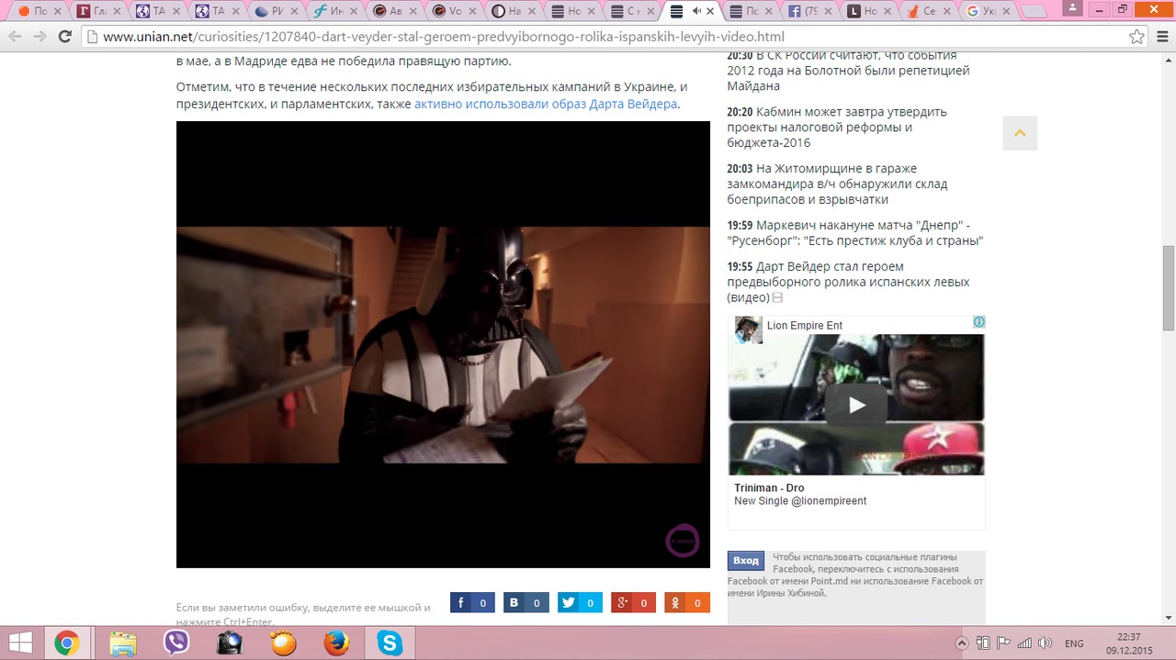Screen dimensions: 1176x660
Task: Click the scrollbar up arrow
Action: 1169,60
